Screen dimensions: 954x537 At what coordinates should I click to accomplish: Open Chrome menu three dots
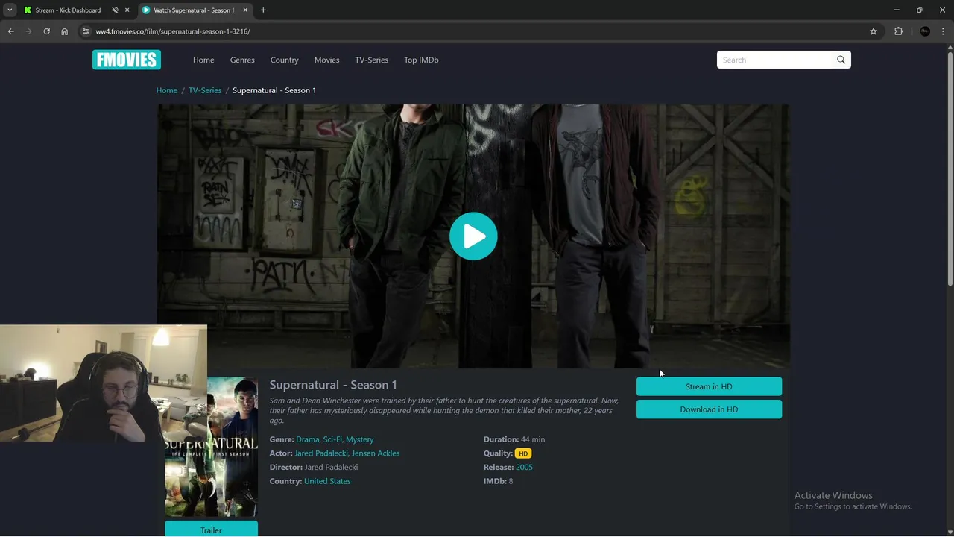point(944,31)
